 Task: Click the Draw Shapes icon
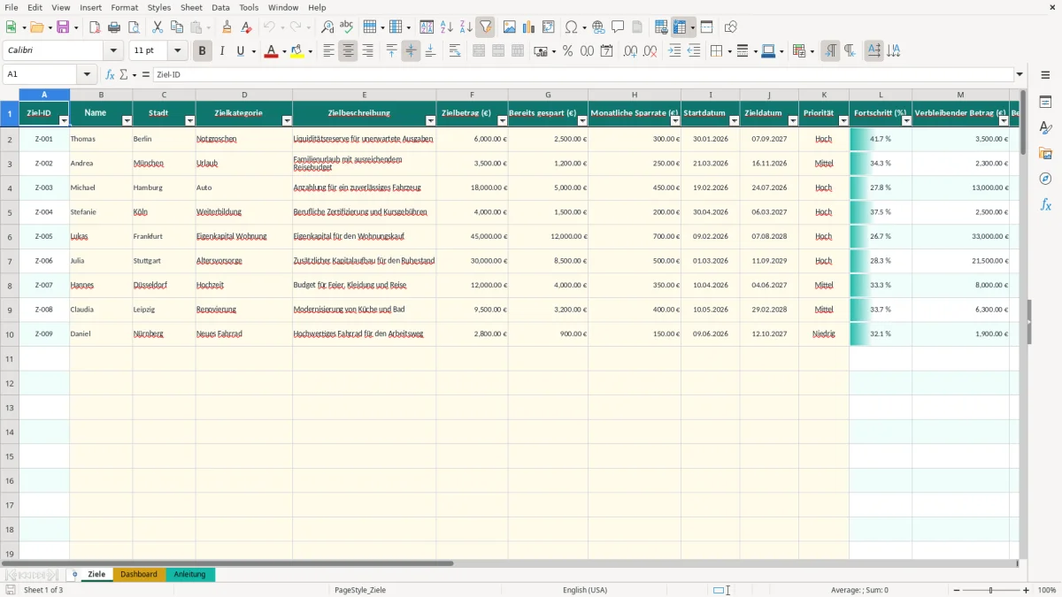pyautogui.click(x=730, y=27)
